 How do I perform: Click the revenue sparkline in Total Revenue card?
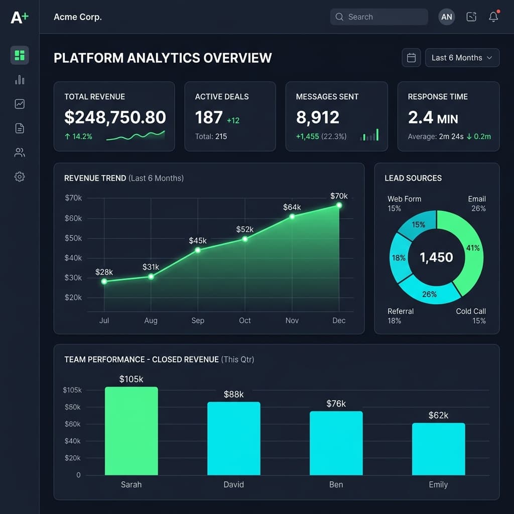point(136,136)
